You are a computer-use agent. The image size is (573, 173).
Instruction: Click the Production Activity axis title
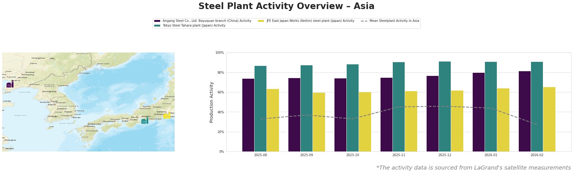point(212,102)
